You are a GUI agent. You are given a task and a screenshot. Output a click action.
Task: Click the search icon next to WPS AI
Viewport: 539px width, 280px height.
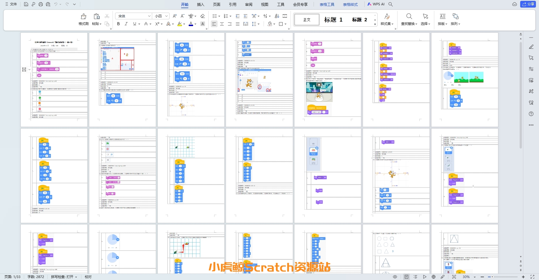pyautogui.click(x=390, y=4)
